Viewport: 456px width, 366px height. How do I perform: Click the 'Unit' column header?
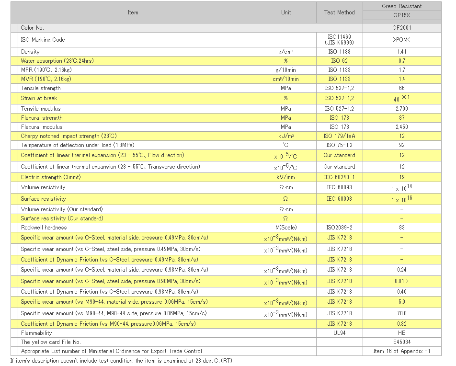[286, 12]
